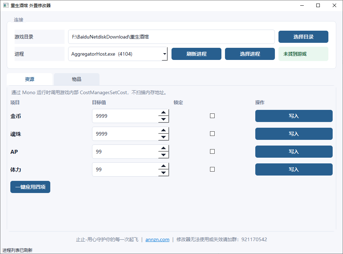Increase the 魂珠 value with up arrow
Viewport: 343px width, 254px height.
click(163, 131)
